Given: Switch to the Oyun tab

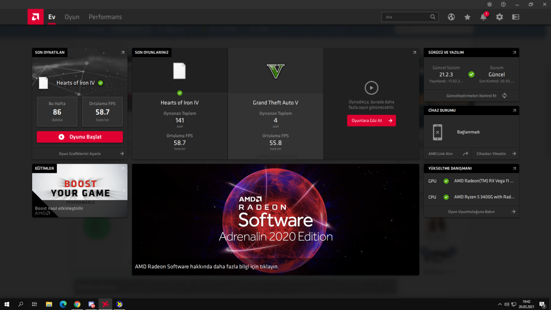Looking at the screenshot, I should pyautogui.click(x=72, y=17).
